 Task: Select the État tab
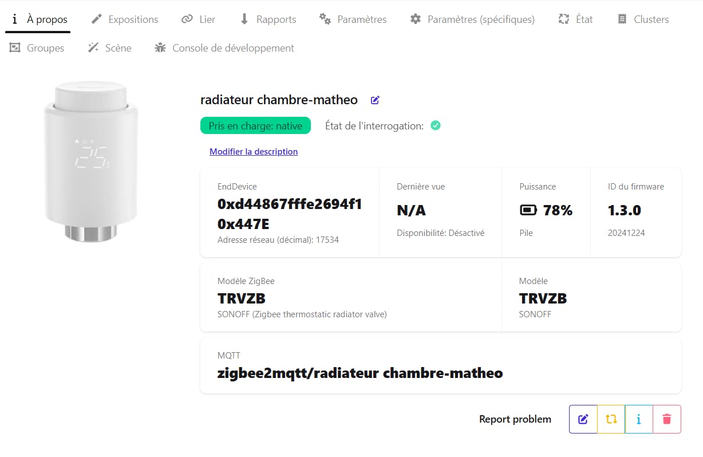575,19
